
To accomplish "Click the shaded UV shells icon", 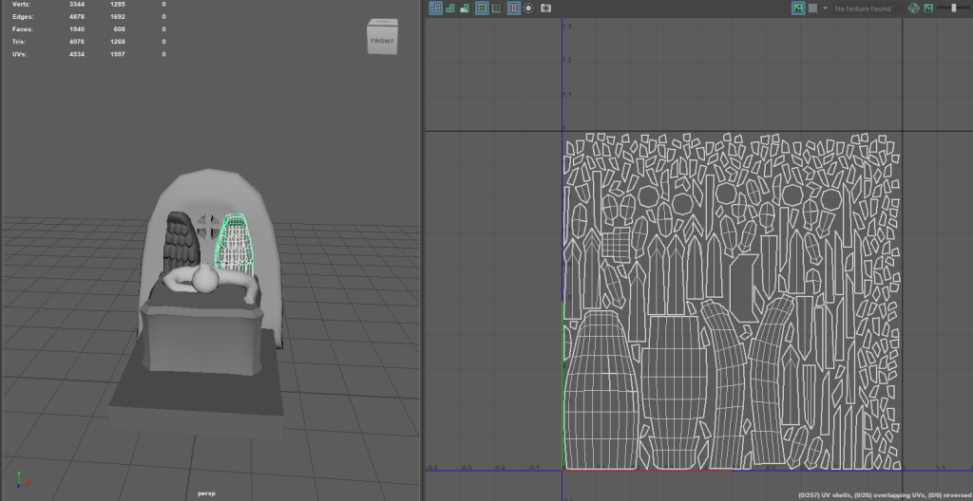I will coord(449,8).
